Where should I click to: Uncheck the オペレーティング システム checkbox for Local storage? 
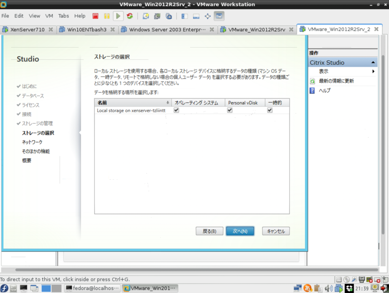click(x=176, y=110)
